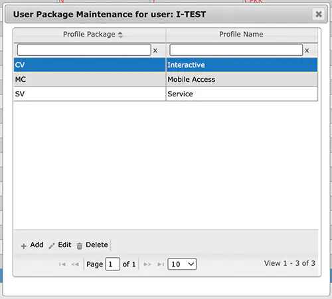The image size is (332, 299).
Task: Select the SV Service row
Action: [x=166, y=94]
